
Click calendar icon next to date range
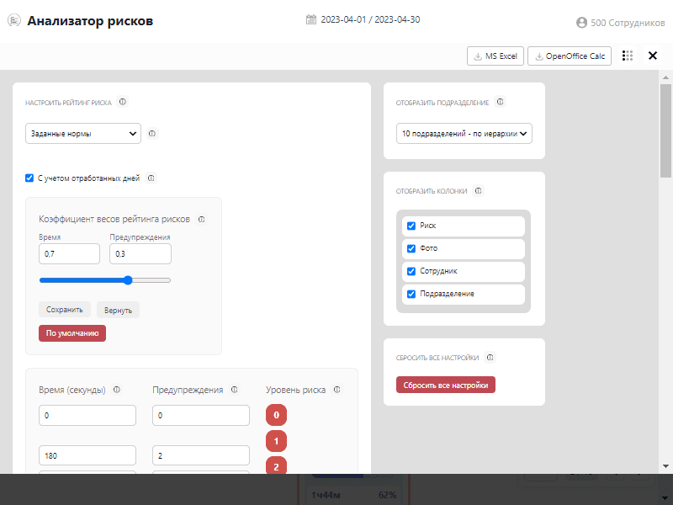pyautogui.click(x=311, y=19)
